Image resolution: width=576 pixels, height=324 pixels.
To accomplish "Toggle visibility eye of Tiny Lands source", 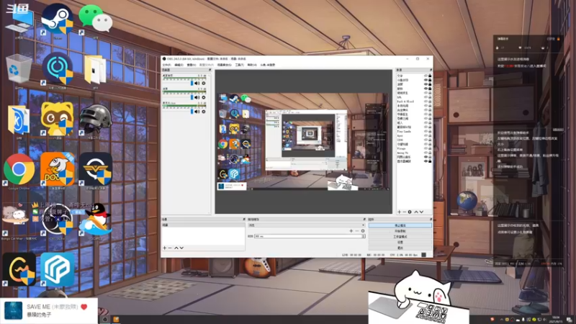I will 426,131.
